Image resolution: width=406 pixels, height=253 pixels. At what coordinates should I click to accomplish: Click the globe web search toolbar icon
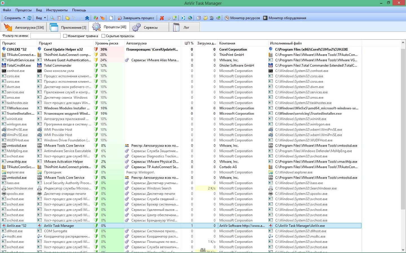pos(190,18)
